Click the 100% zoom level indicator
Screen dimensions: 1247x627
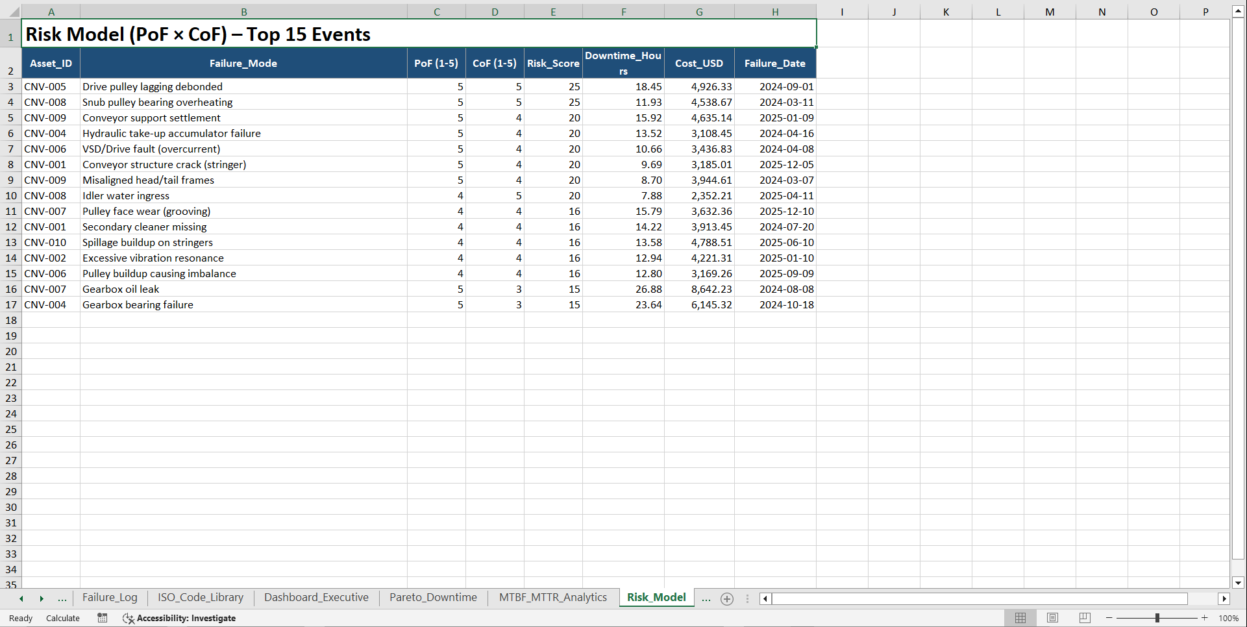1228,618
